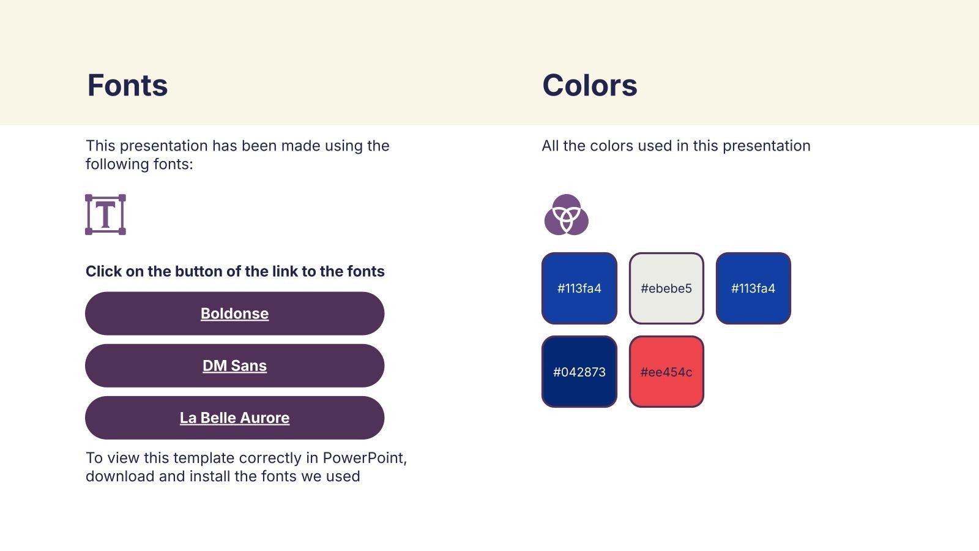The width and height of the screenshot is (979, 551).
Task: Click the bold "Click on the button" instruction
Action: [x=235, y=271]
